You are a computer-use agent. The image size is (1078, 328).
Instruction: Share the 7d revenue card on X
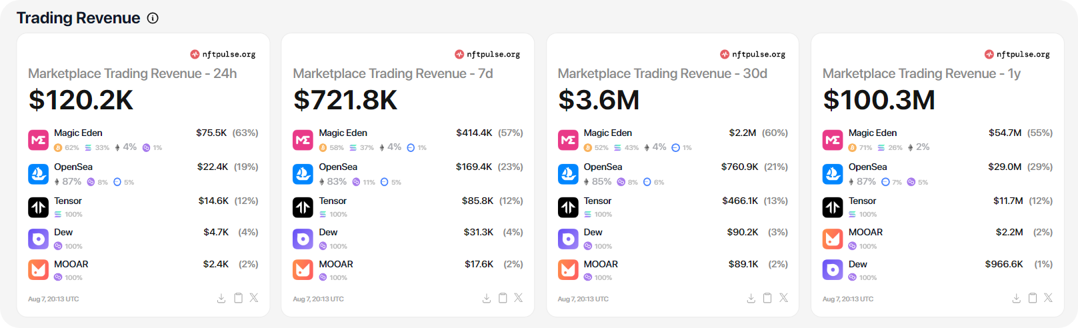(x=519, y=298)
